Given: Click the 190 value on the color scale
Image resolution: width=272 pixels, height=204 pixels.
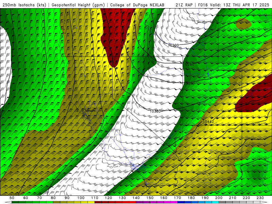Looking at the screenshot, I should click(x=205, y=198).
